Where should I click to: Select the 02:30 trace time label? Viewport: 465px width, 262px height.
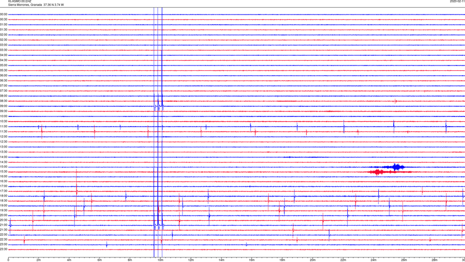point(4,40)
